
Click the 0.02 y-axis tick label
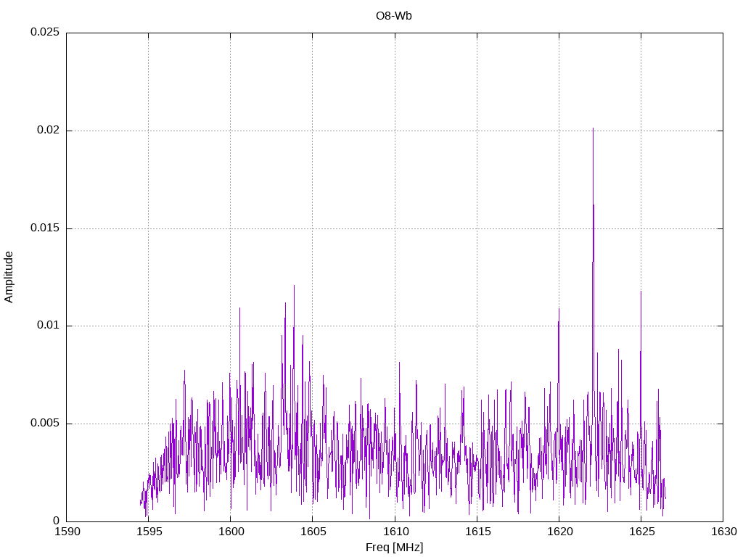(x=49, y=130)
